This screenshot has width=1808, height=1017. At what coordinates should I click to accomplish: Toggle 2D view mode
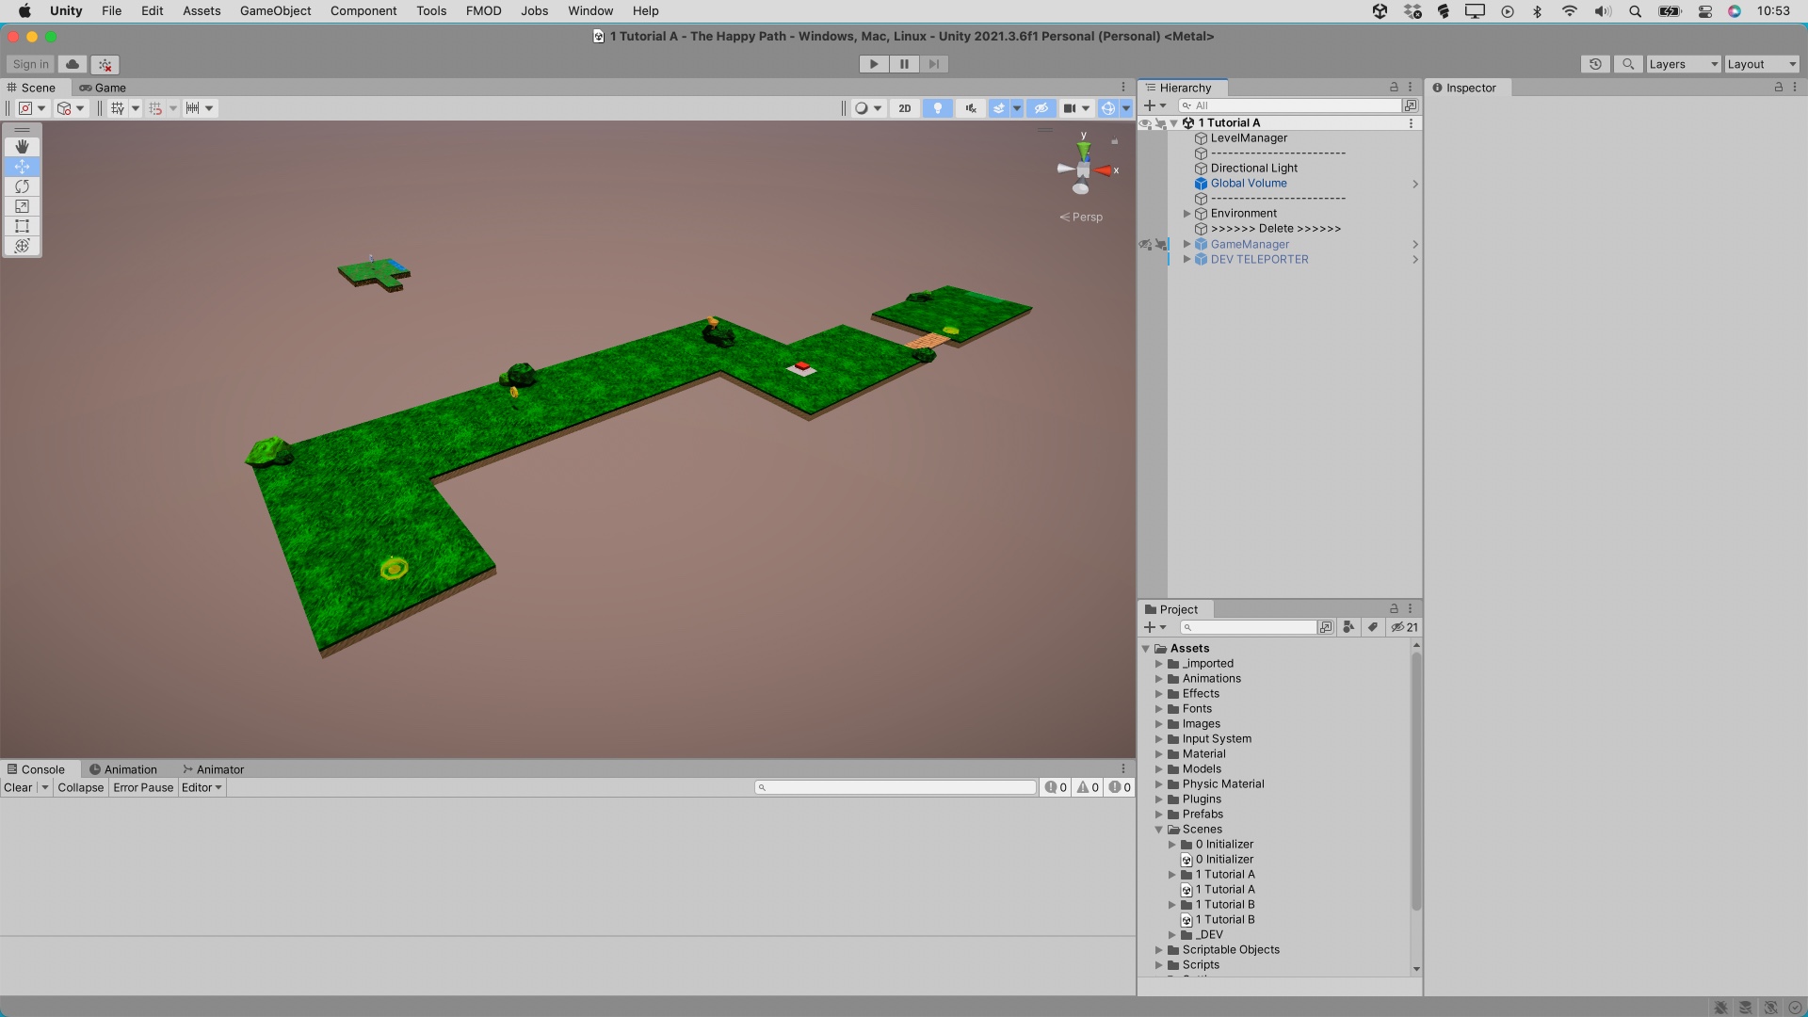pyautogui.click(x=904, y=108)
